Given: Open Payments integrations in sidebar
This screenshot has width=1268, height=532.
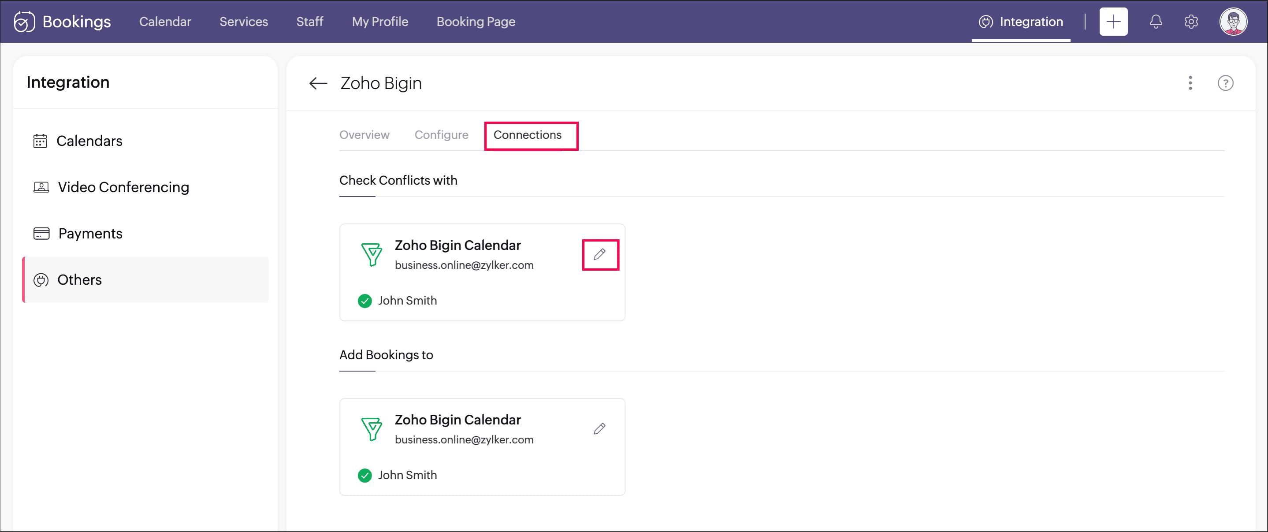Looking at the screenshot, I should 90,233.
